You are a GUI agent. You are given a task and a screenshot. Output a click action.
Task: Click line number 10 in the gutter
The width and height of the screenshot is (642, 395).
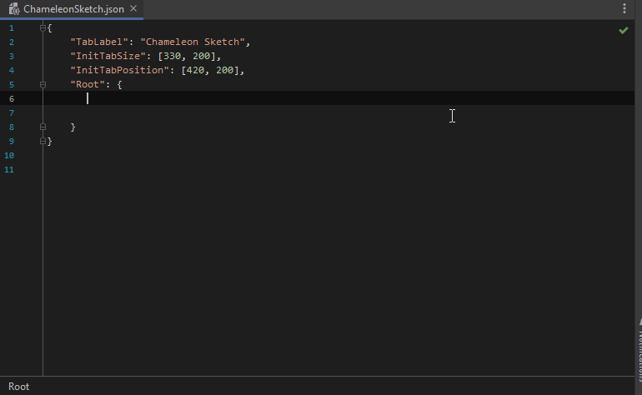(9, 156)
